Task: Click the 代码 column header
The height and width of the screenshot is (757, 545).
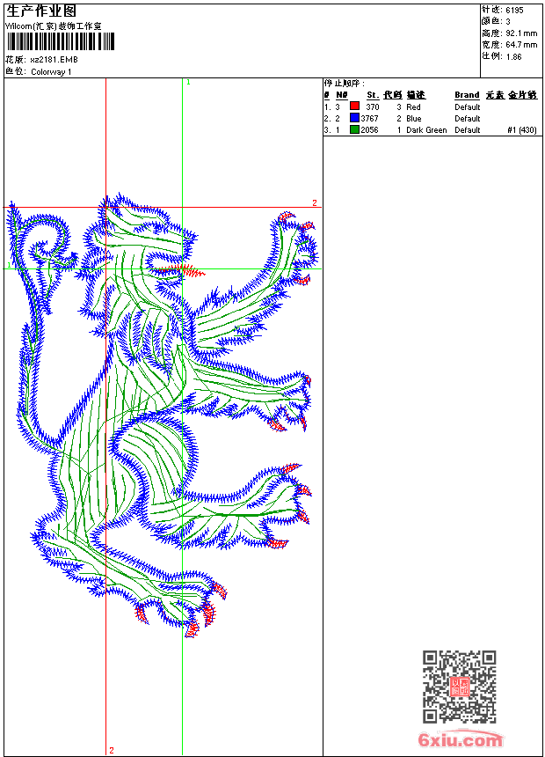Action: tap(392, 95)
